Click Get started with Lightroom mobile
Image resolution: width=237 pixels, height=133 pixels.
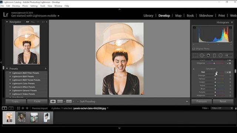pos(34,16)
